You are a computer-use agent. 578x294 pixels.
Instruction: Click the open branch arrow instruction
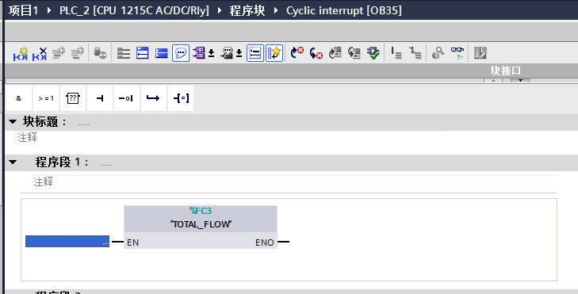[x=153, y=98]
